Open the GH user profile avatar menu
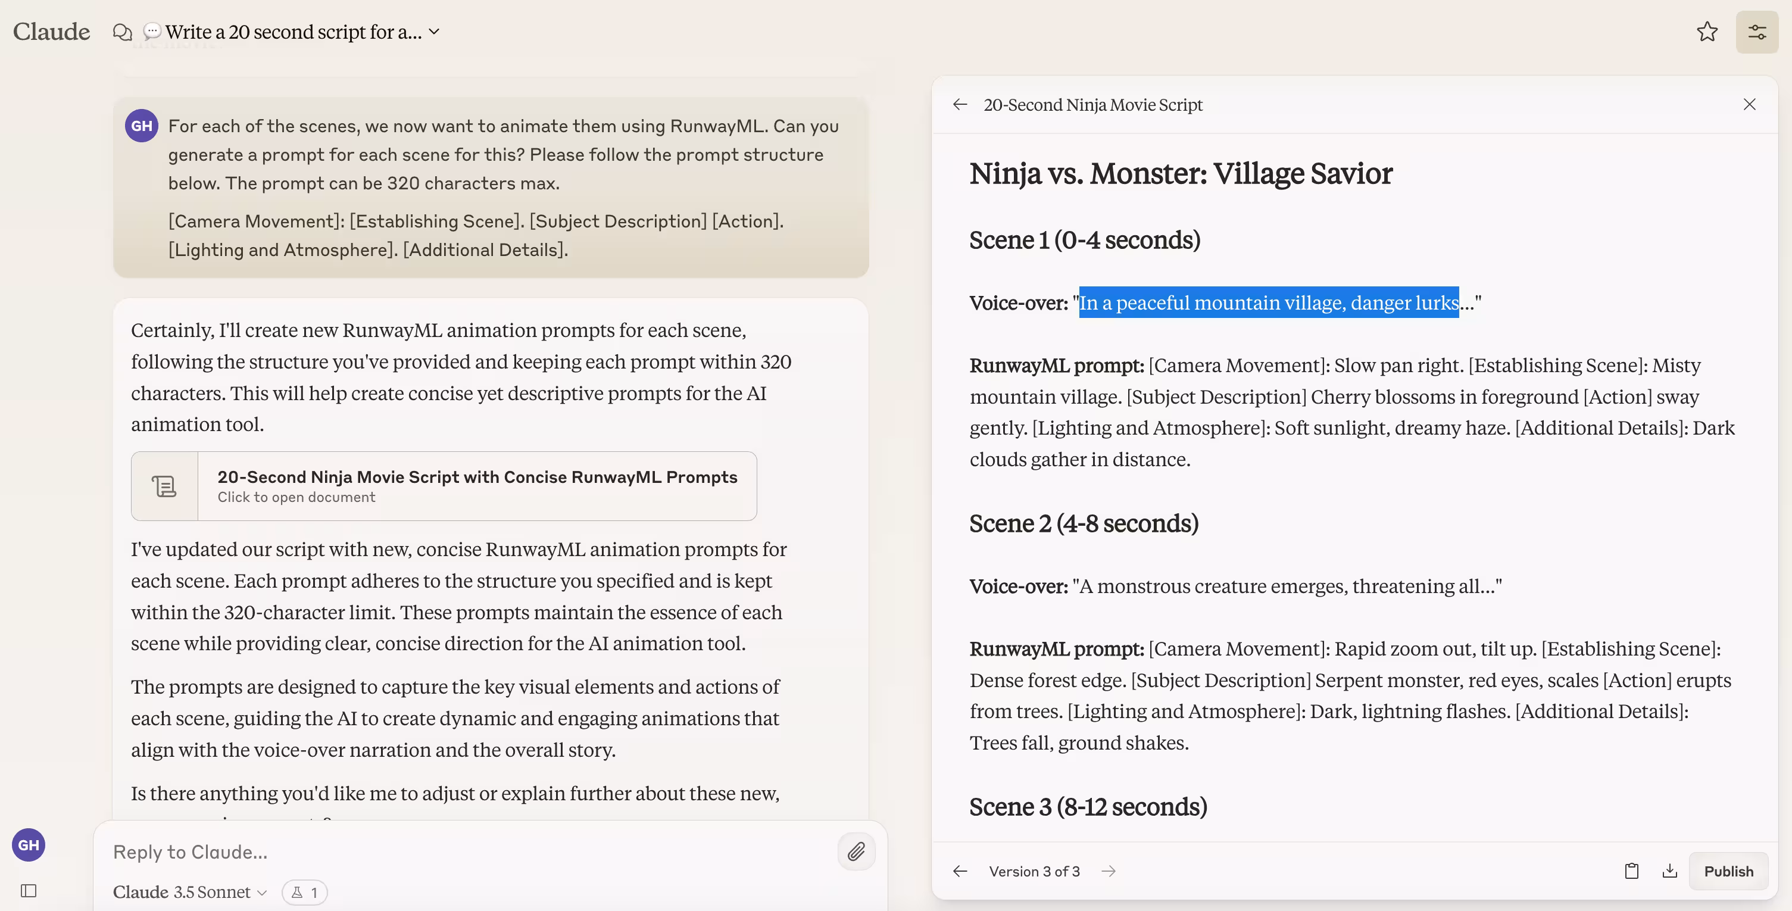The height and width of the screenshot is (911, 1792). click(x=29, y=844)
